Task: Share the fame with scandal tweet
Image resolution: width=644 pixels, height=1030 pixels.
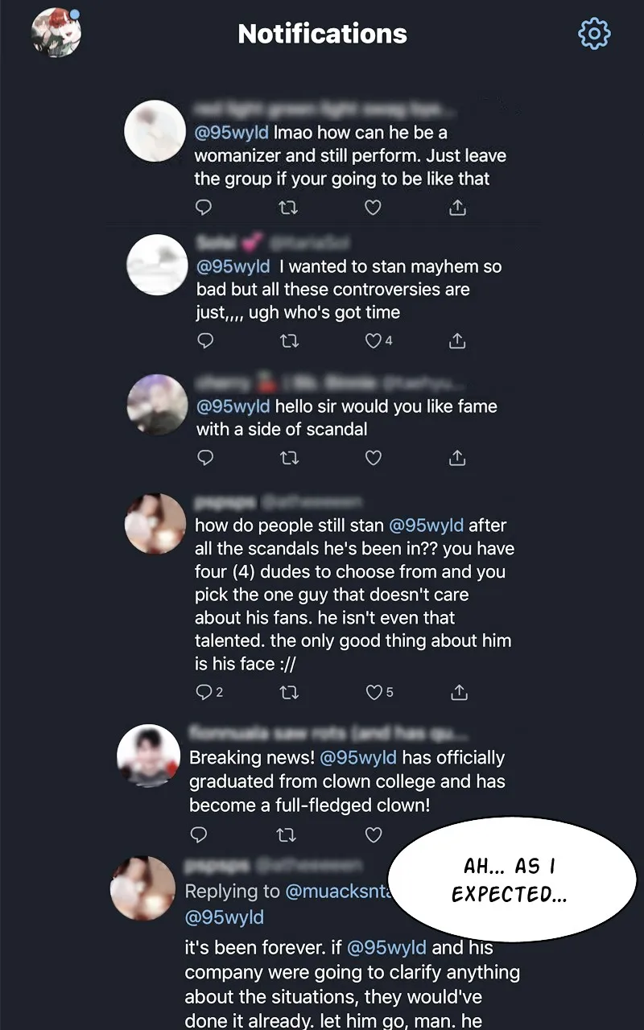Action: click(457, 458)
